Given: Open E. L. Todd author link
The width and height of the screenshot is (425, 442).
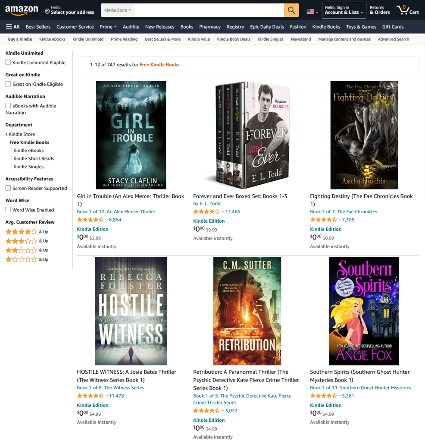Looking at the screenshot, I should point(210,204).
